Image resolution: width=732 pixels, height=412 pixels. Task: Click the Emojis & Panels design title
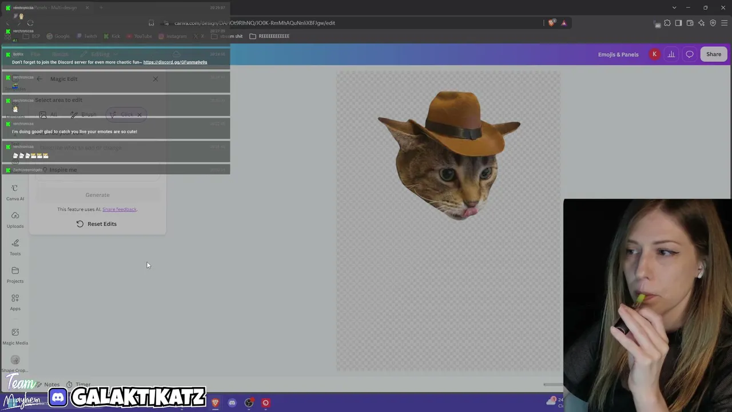(x=618, y=54)
